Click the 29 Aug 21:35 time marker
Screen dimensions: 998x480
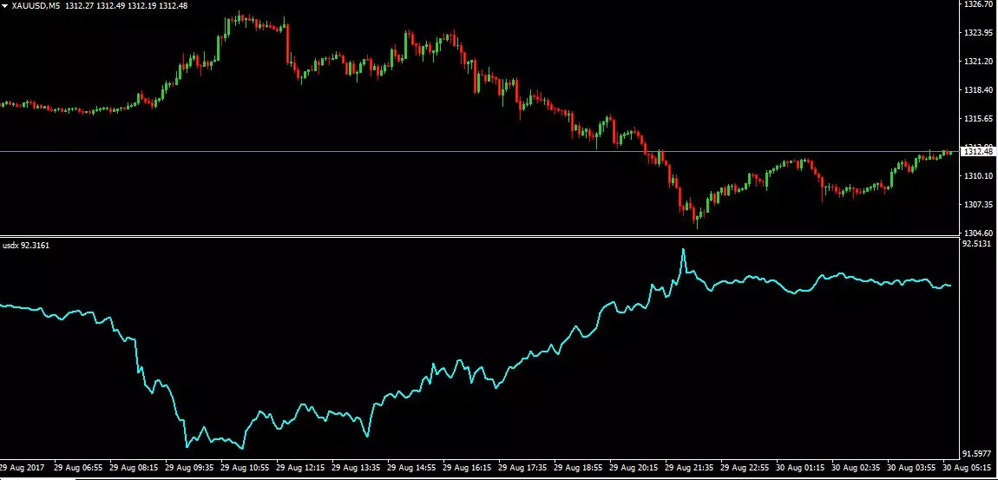tap(689, 467)
